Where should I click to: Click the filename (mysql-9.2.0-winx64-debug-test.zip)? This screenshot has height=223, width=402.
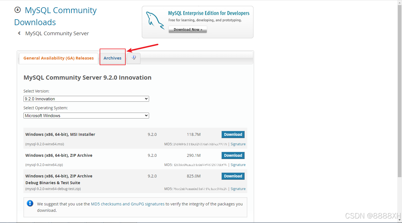pyautogui.click(x=53, y=189)
